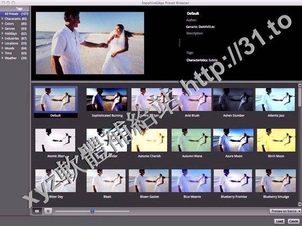Click the Genarts: DeANVELez author text
The image size is (302, 226).
point(200,27)
